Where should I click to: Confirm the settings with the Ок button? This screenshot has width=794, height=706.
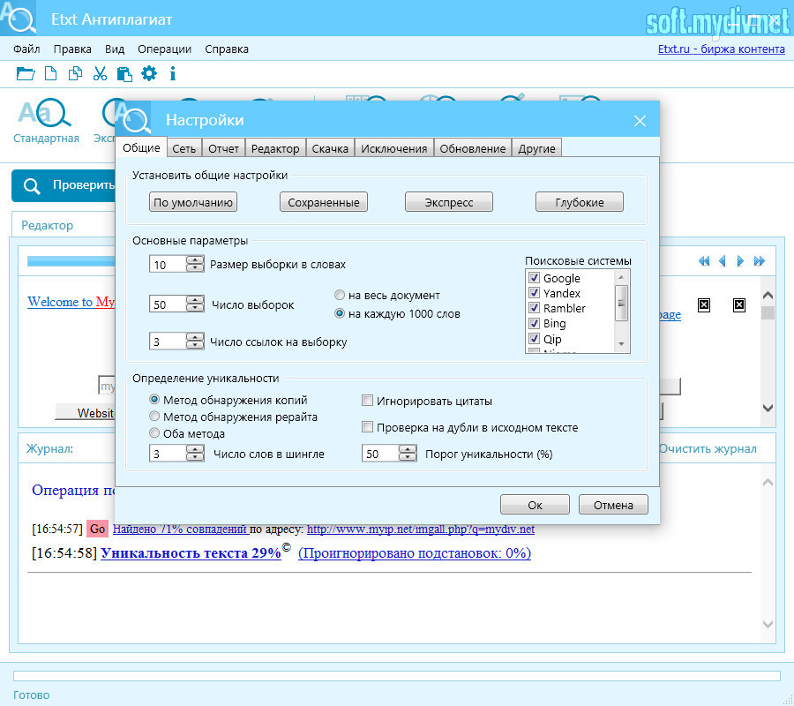coord(535,506)
